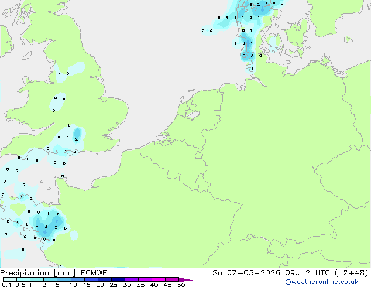371x287 pixels.
Task: Select the 40 mm bright magenta legend swatch
Action: [159, 279]
